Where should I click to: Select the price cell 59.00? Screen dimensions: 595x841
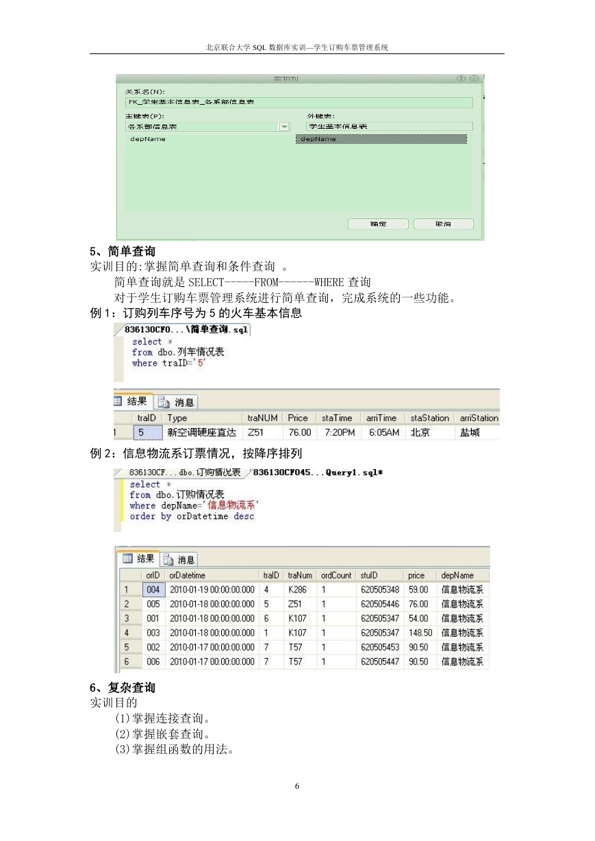[x=421, y=590]
